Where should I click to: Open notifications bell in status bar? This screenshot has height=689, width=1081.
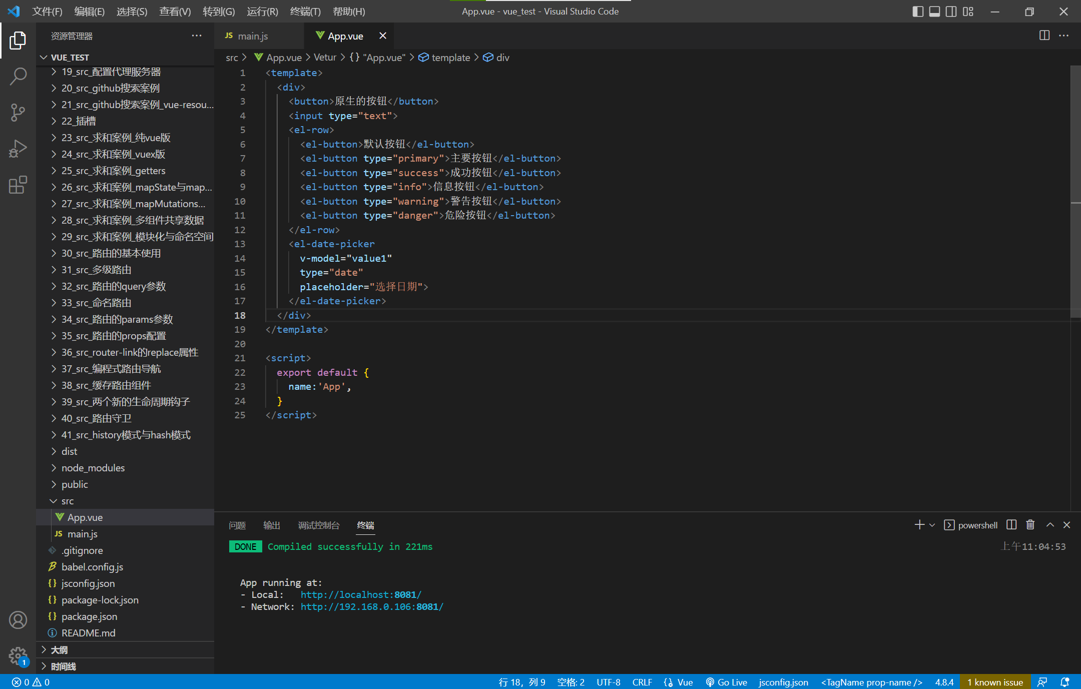[x=1065, y=682]
